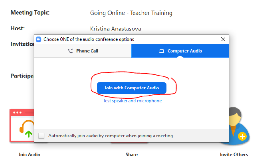This screenshot has height=159, width=254.
Task: Click the Join with Computer Audio button
Action: click(x=132, y=88)
